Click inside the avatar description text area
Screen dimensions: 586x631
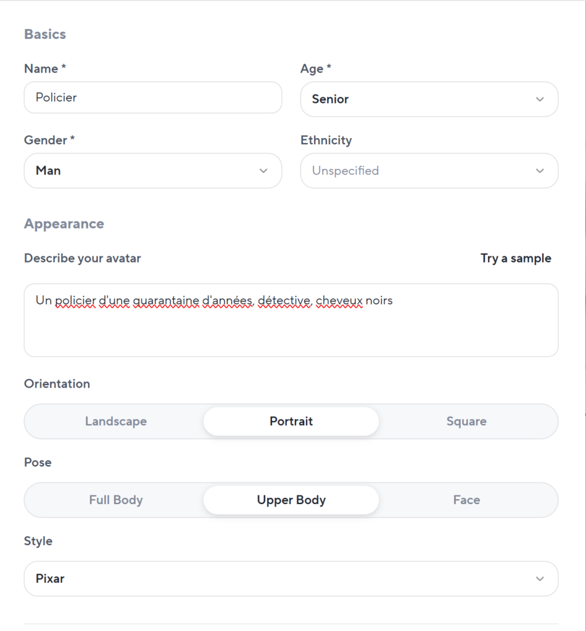tap(291, 333)
